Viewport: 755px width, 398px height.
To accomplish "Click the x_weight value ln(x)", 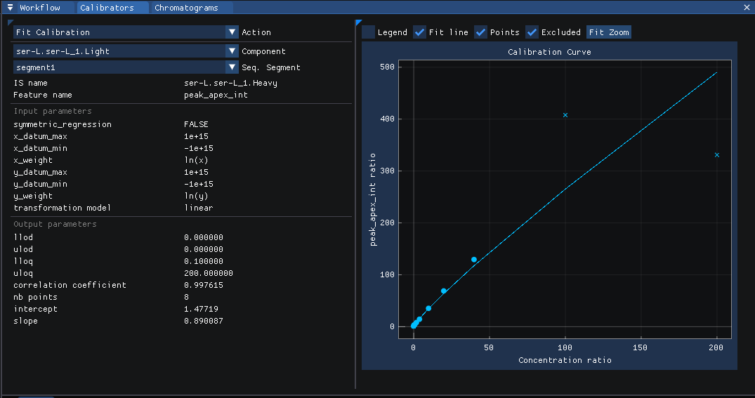I will tap(196, 160).
